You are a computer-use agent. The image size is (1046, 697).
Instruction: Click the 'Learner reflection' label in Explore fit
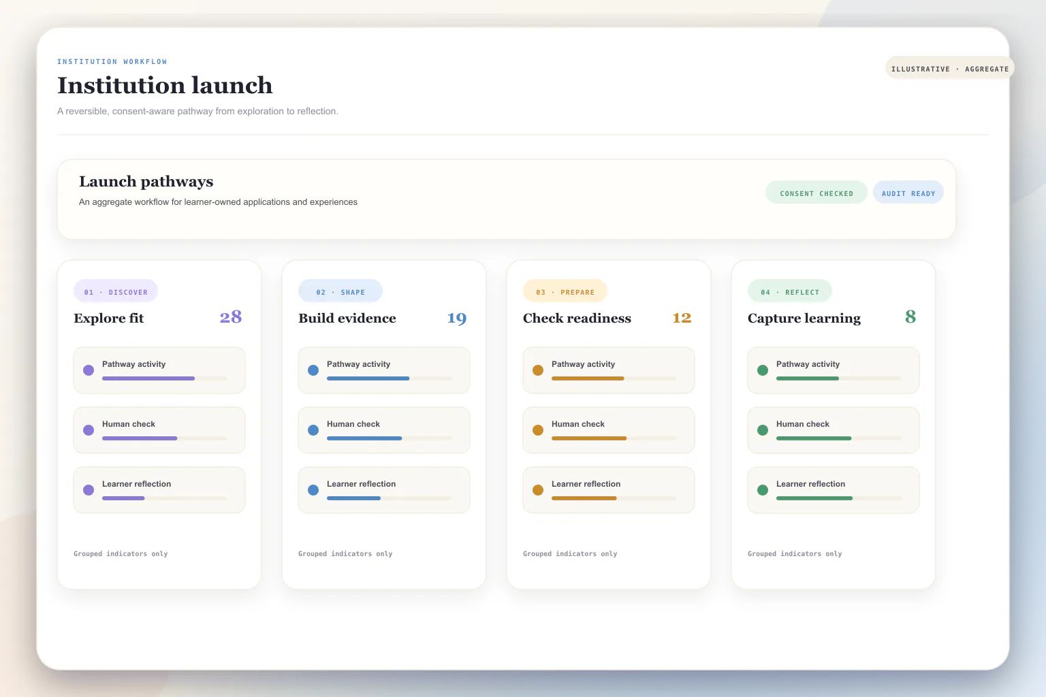coord(137,484)
